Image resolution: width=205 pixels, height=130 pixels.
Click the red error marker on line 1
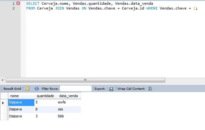pos(18,3)
